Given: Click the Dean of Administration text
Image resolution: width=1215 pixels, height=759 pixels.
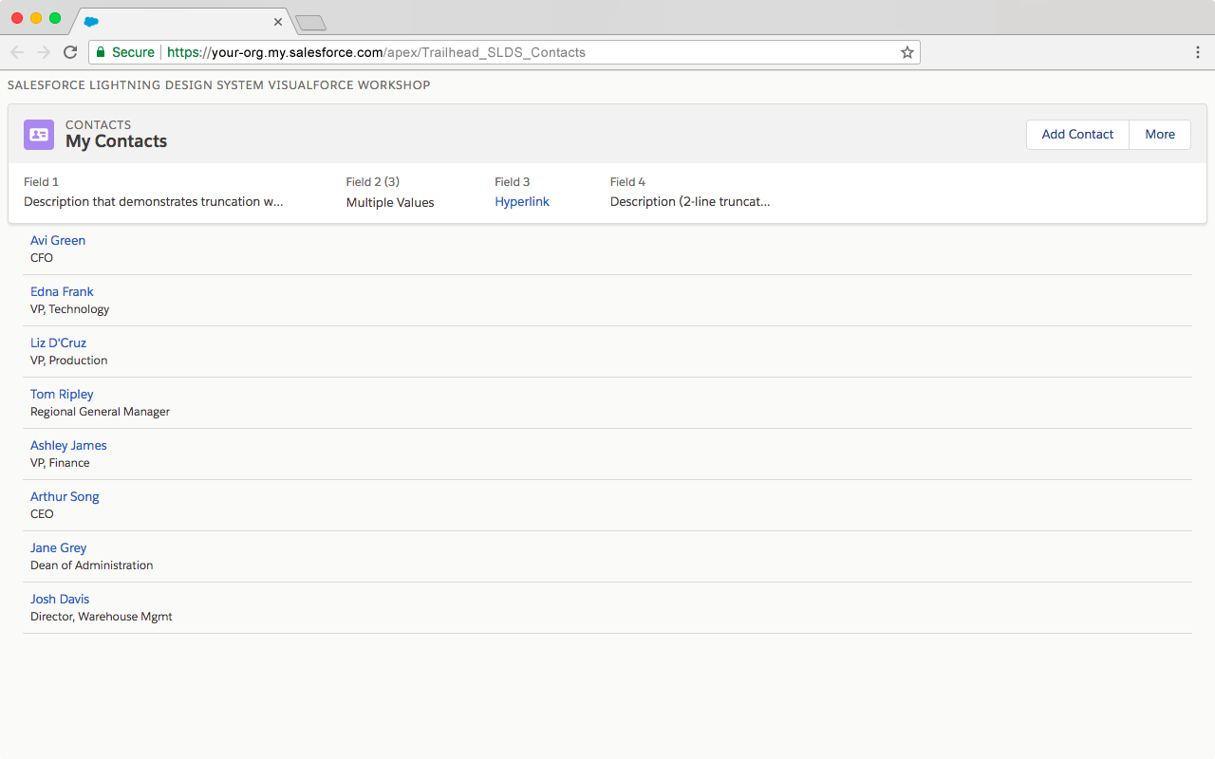Looking at the screenshot, I should pos(92,565).
